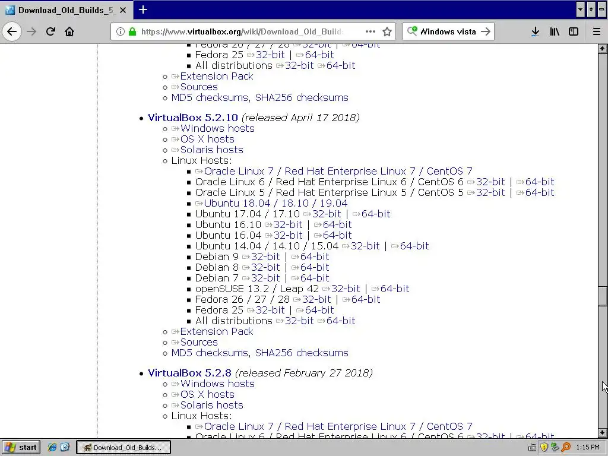The height and width of the screenshot is (456, 608).
Task: Open the Downloads panel arrow
Action: click(x=535, y=31)
